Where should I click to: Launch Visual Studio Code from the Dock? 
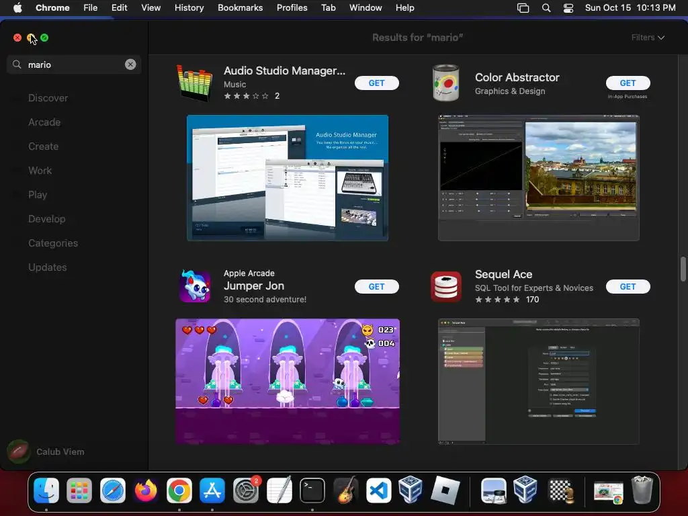coord(379,490)
